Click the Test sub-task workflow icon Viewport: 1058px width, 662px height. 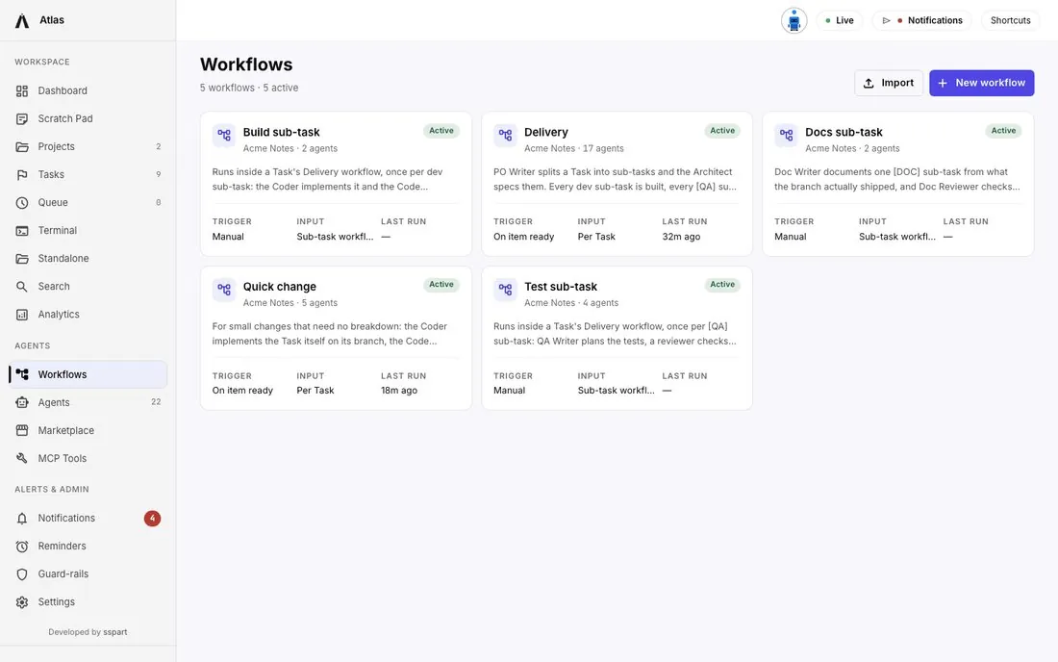505,290
